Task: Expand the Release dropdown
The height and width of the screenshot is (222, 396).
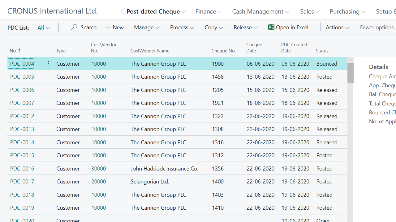Action: click(x=245, y=27)
